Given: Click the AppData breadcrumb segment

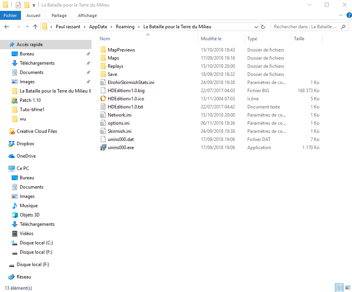Looking at the screenshot, I should (98, 27).
